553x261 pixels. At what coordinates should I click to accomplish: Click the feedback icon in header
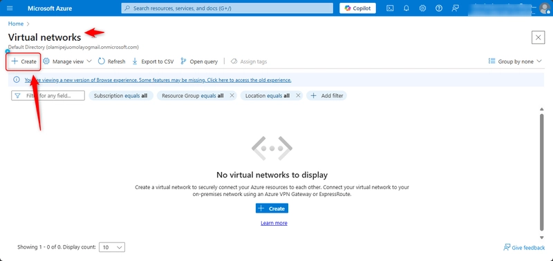pos(455,8)
